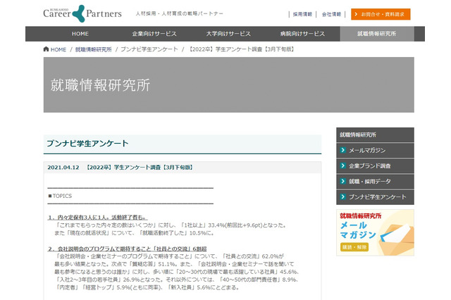Click chevron icon beside メールマガジン
The image size is (451, 300).
click(x=342, y=150)
